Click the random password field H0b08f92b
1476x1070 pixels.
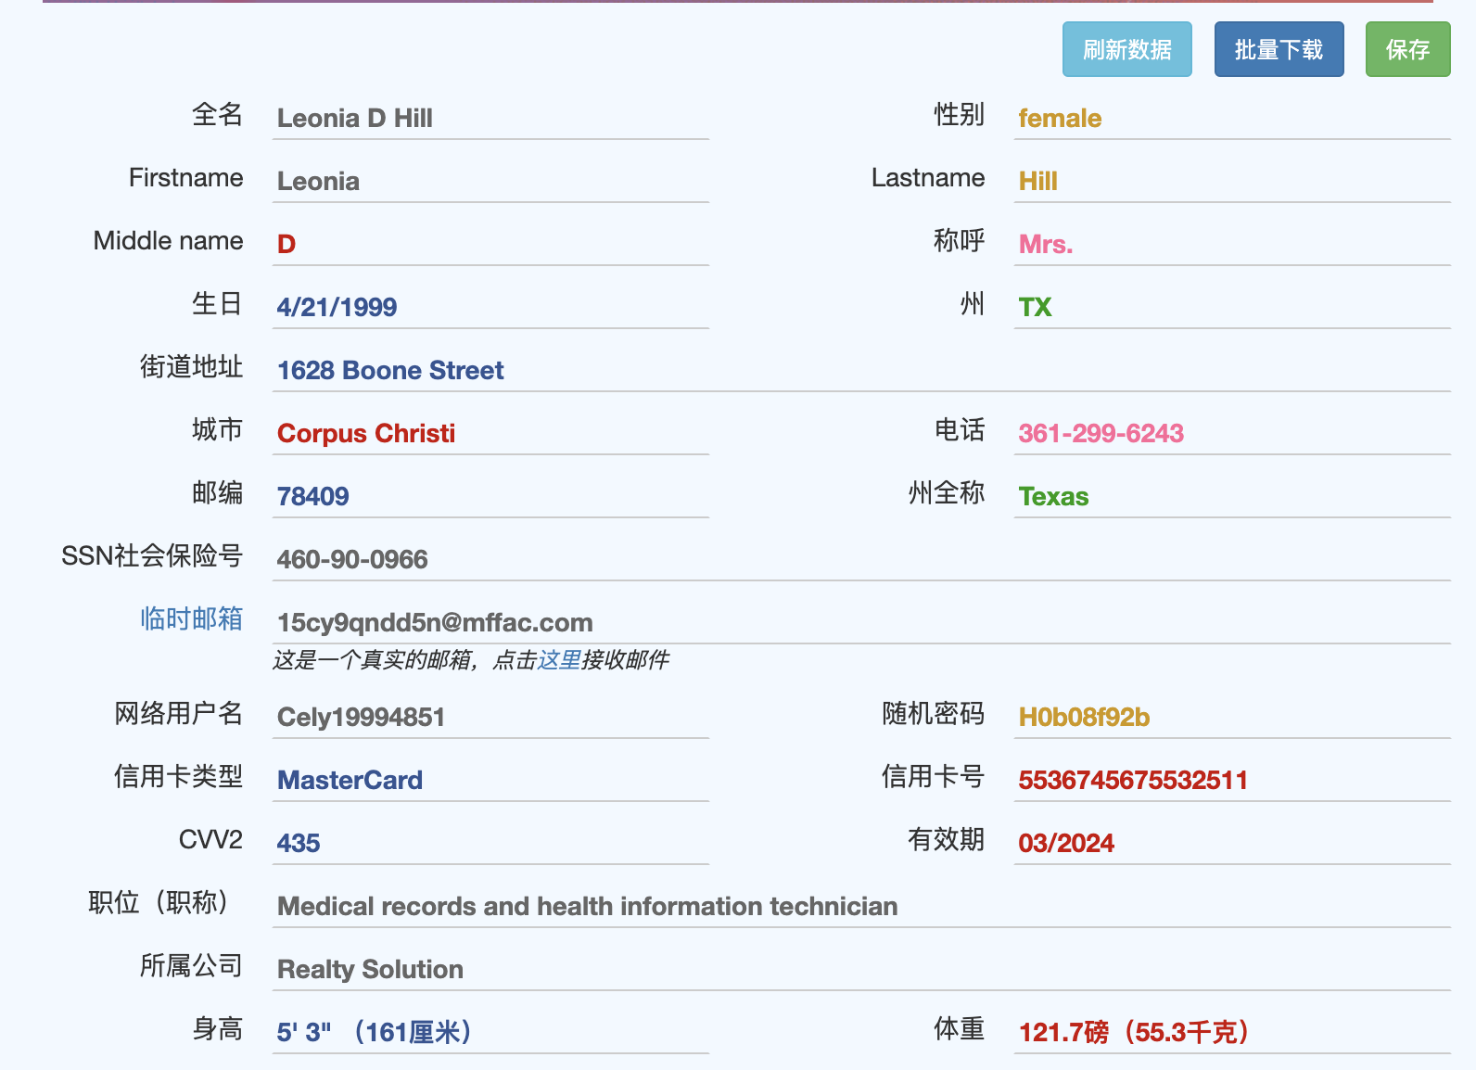pos(1232,717)
